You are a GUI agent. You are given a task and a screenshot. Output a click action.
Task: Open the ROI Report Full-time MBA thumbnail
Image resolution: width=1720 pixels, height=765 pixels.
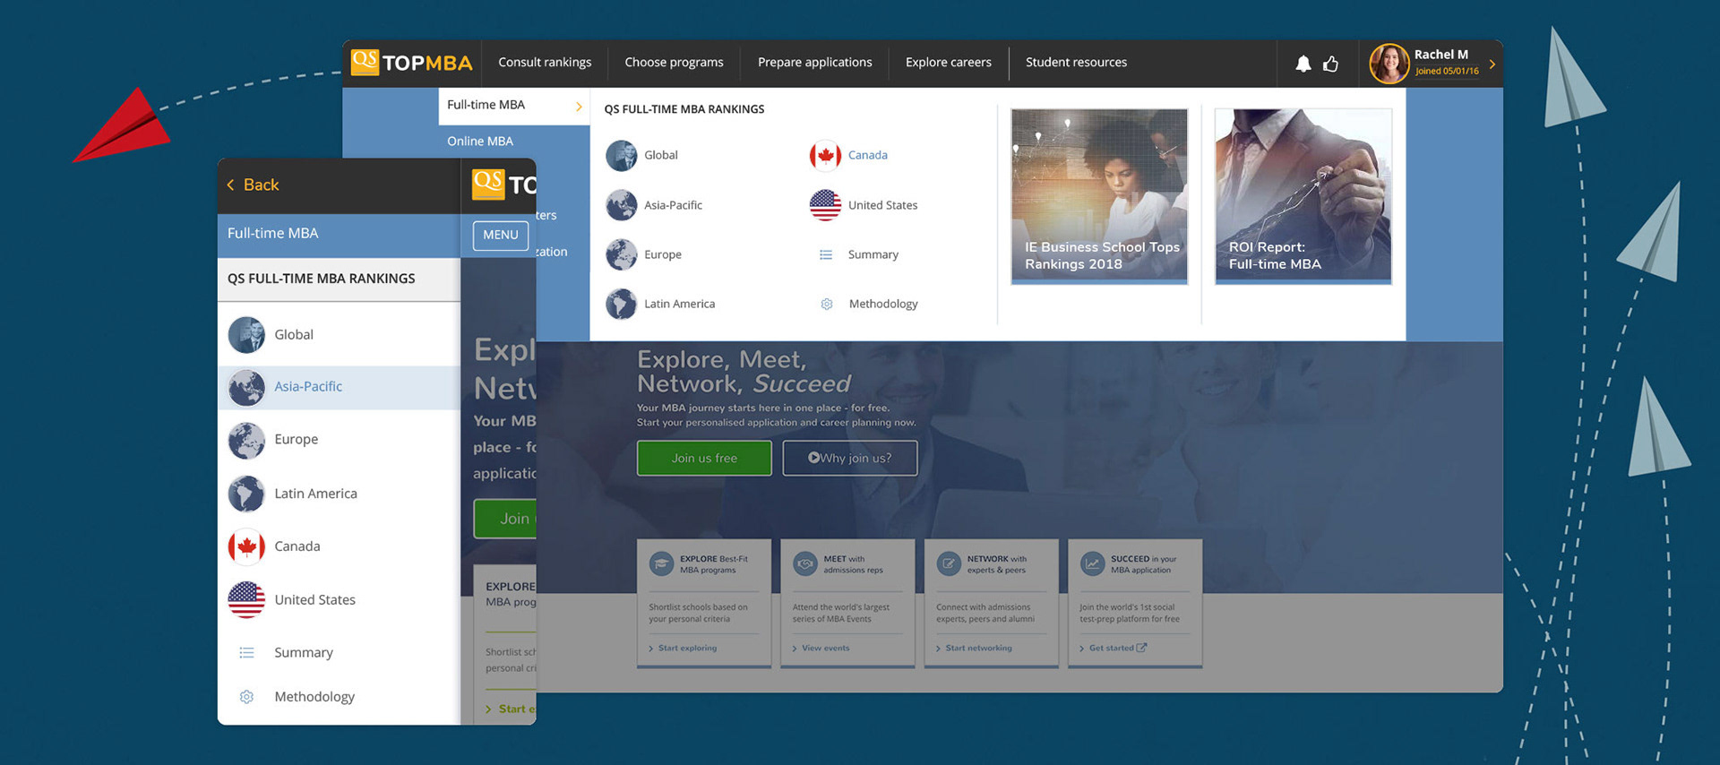1303,196
